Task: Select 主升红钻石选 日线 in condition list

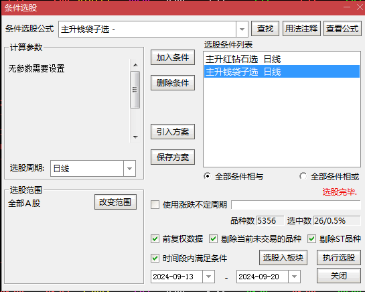Action: pos(282,59)
